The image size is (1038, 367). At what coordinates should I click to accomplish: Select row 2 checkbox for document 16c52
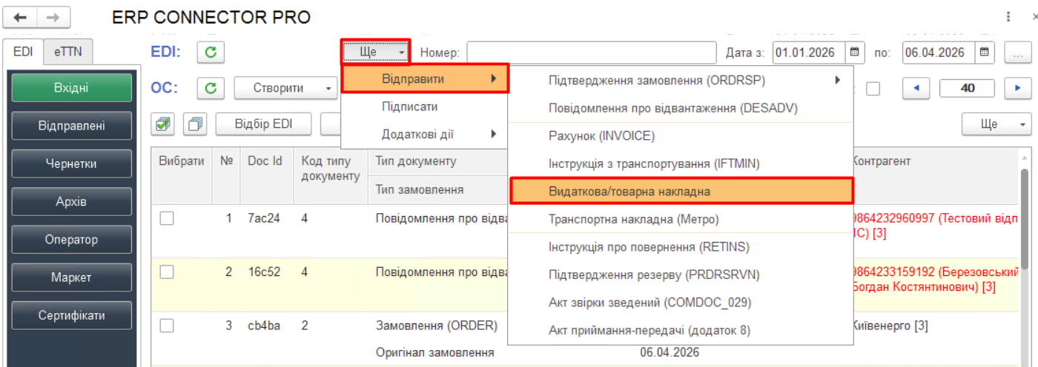point(167,272)
